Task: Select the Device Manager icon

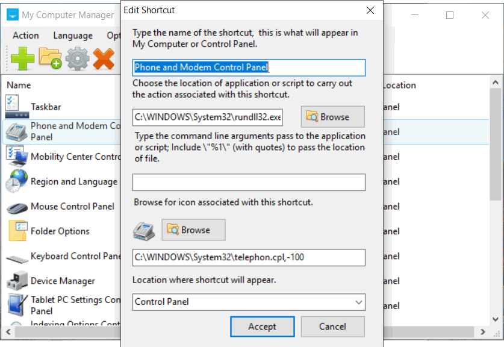Action: pyautogui.click(x=17, y=281)
